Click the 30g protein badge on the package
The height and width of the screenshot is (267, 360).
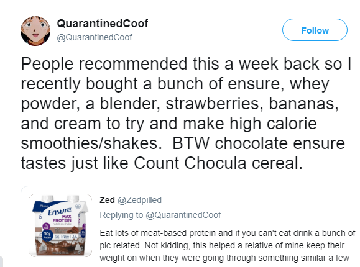47,235
